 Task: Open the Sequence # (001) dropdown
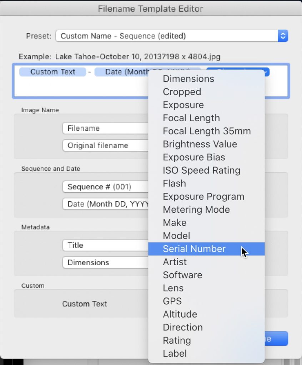click(105, 187)
